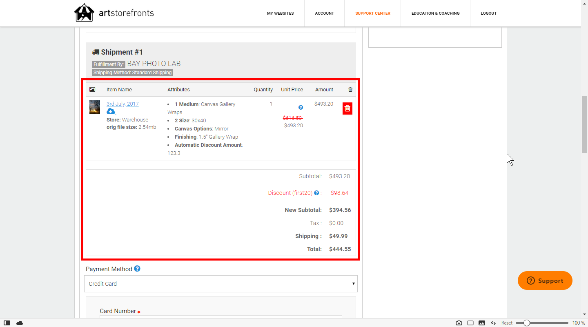
Task: Click the Tax $0.00 value
Action: point(336,223)
